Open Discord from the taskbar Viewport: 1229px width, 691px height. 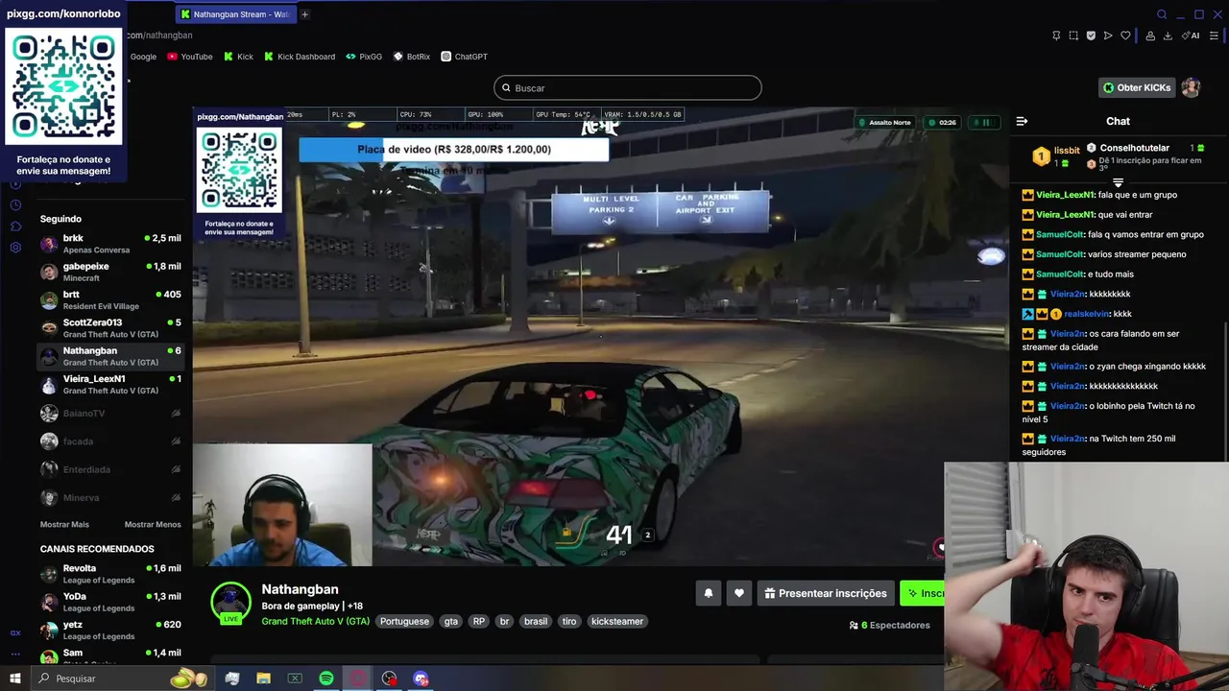tap(421, 679)
